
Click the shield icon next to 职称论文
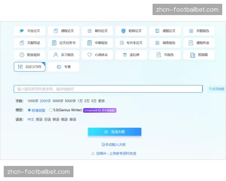123,31
